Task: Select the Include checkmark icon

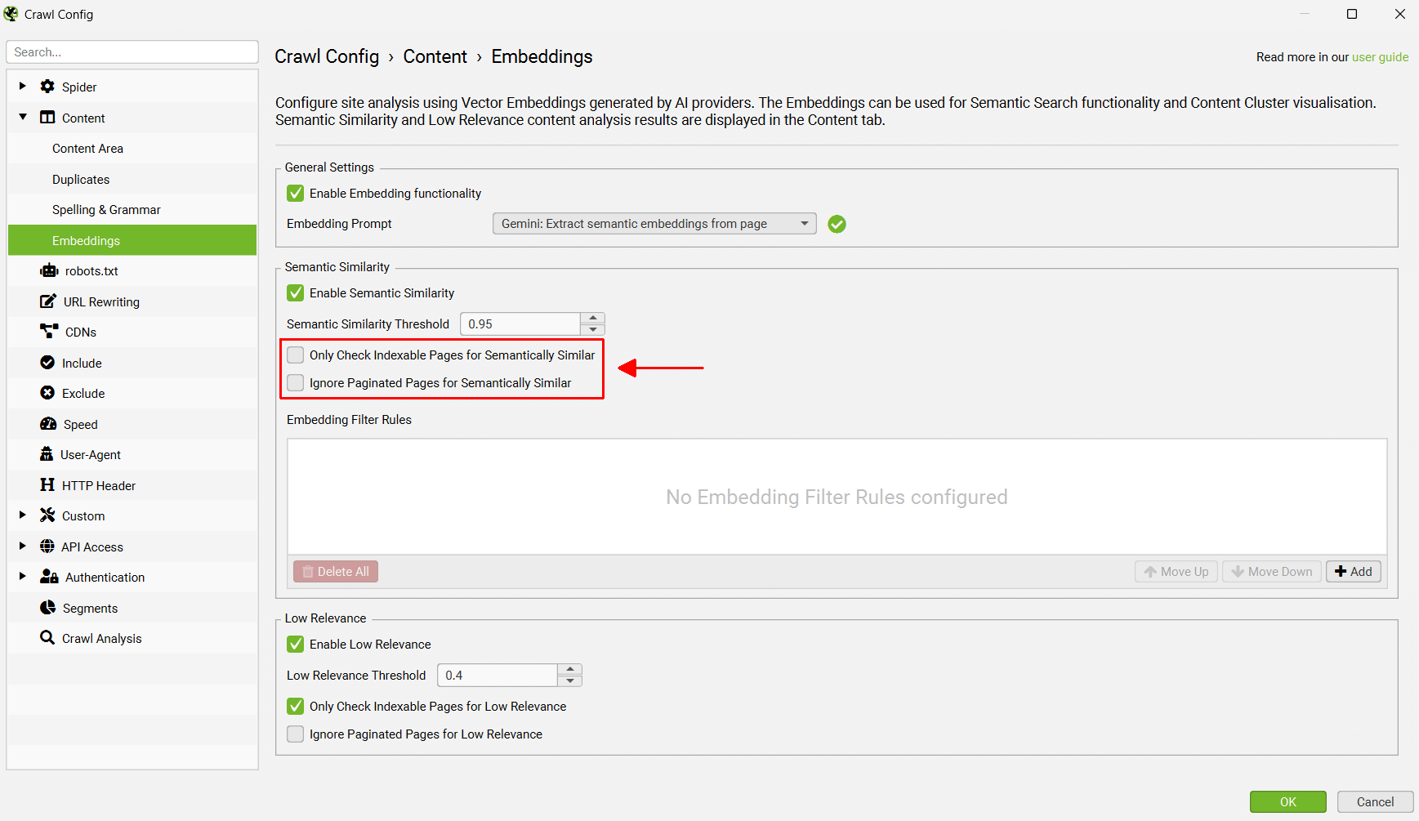Action: tap(48, 362)
